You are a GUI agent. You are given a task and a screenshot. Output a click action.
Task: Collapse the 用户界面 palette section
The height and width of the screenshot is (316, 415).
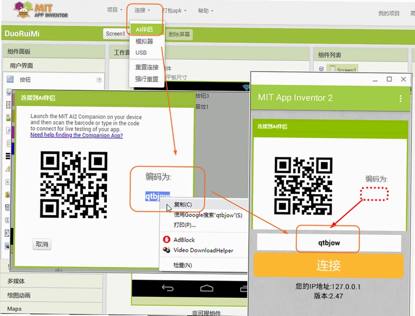54,65
